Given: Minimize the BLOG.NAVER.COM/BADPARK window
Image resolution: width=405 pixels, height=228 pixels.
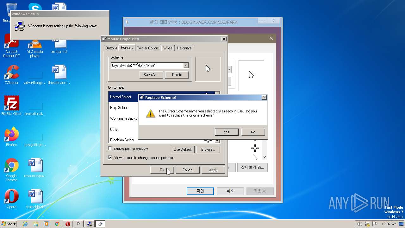Looking at the screenshot, I should pyautogui.click(x=262, y=21).
